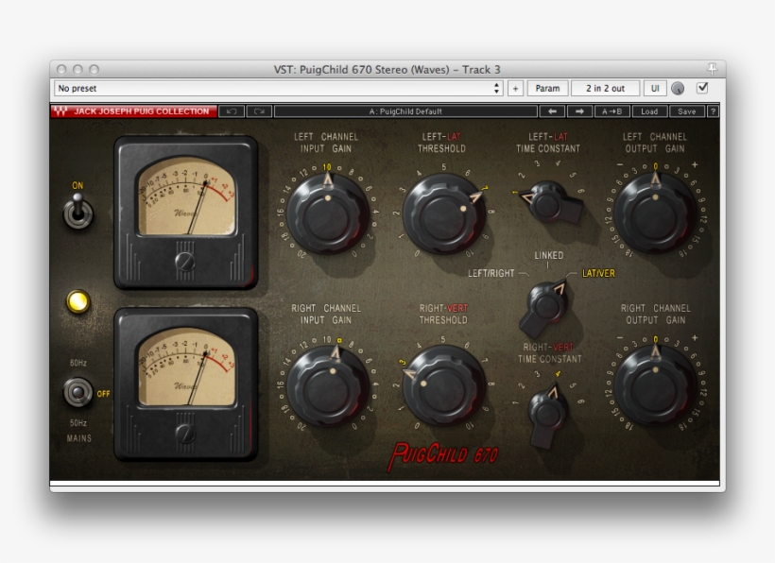Click the plus button next to preset box

point(515,89)
